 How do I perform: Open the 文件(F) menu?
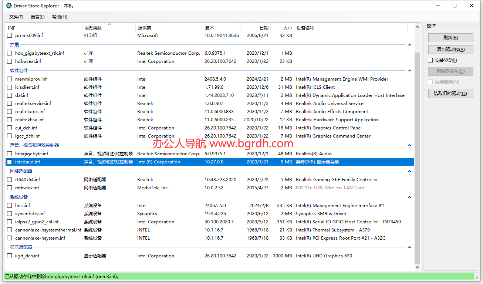[16, 17]
